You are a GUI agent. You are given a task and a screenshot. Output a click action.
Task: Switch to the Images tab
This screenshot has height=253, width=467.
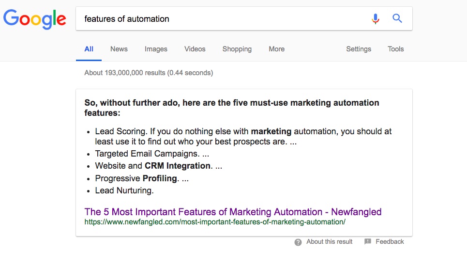click(156, 49)
